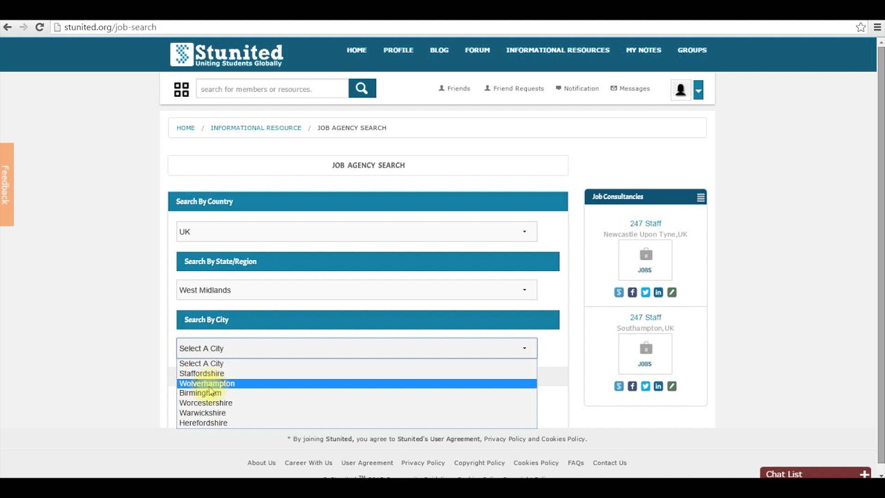The height and width of the screenshot is (498, 885).
Task: Open Friends link
Action: pos(454,89)
